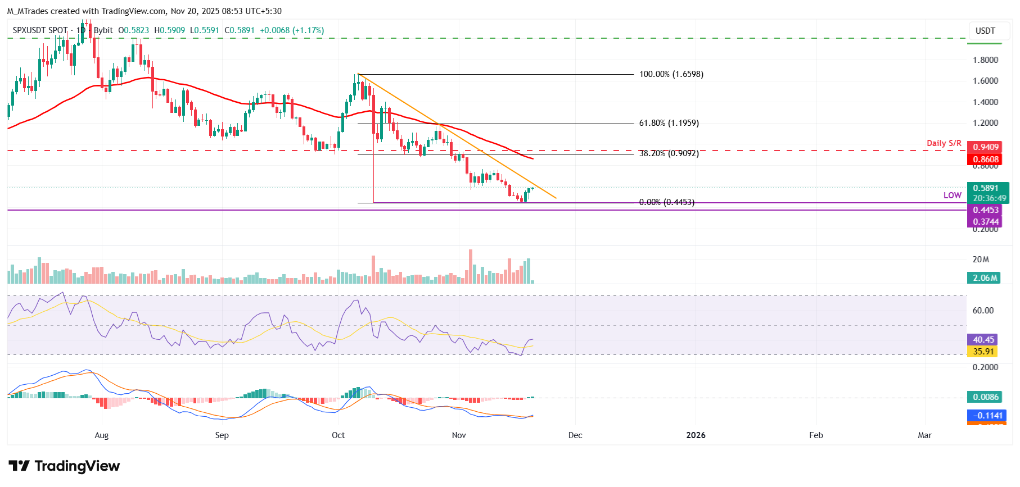The height and width of the screenshot is (487, 1020).
Task: Click the MACD 0.0086 histogram value tag
Action: [985, 397]
